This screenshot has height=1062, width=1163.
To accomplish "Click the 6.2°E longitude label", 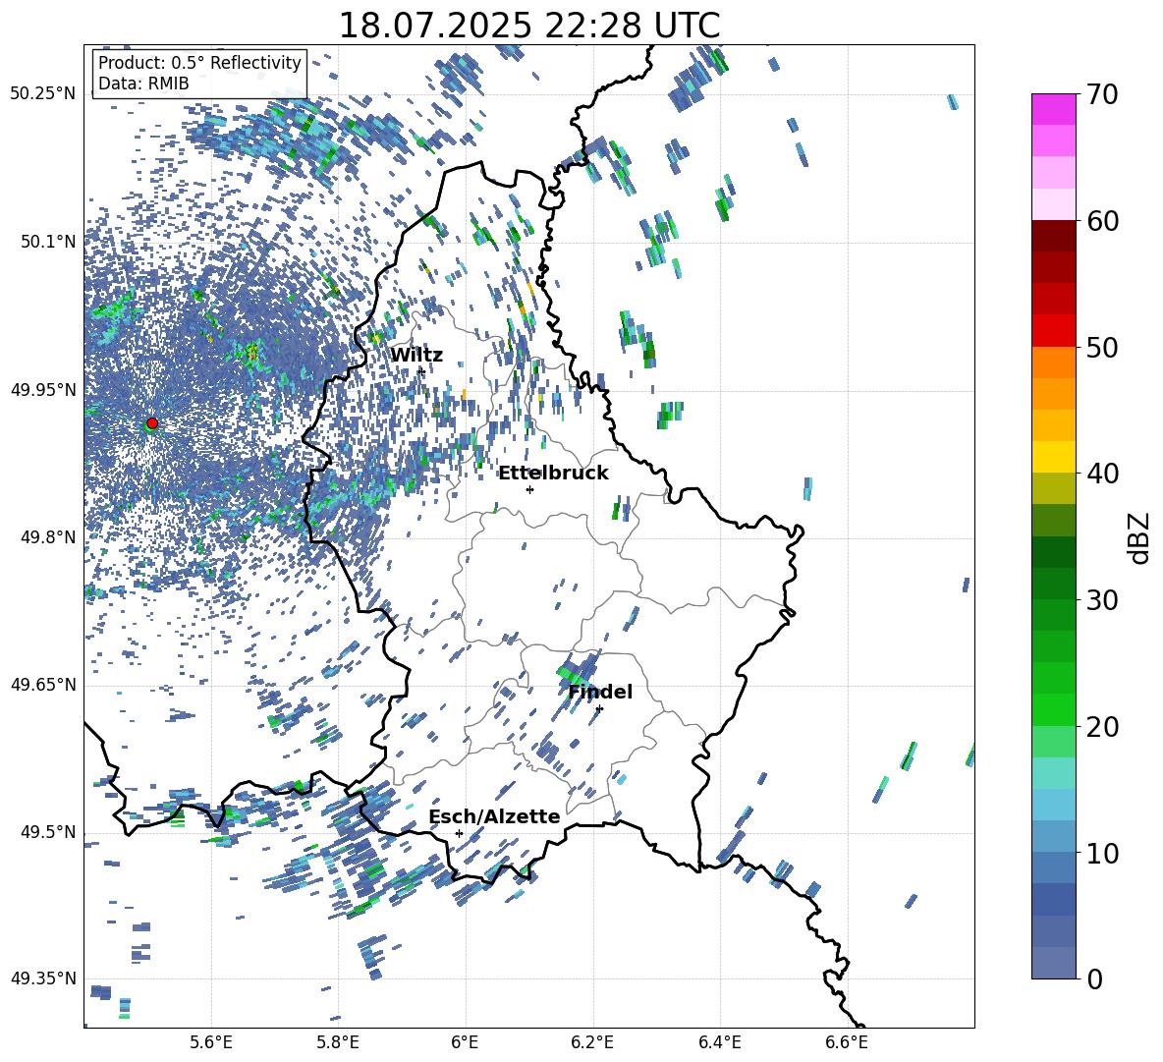I will [592, 1042].
